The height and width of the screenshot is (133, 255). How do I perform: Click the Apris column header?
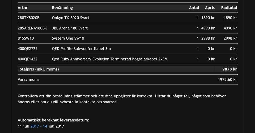(x=210, y=8)
